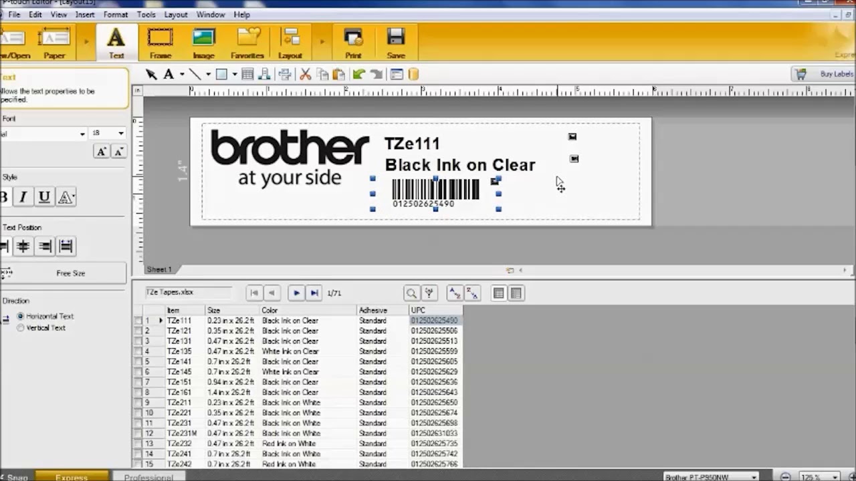Expand the text tool dropdown arrow

pyautogui.click(x=181, y=74)
